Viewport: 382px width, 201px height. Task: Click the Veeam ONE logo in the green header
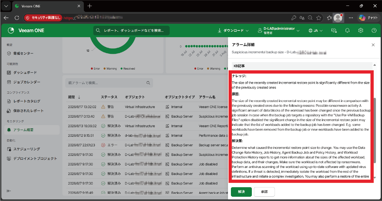click(x=26, y=31)
